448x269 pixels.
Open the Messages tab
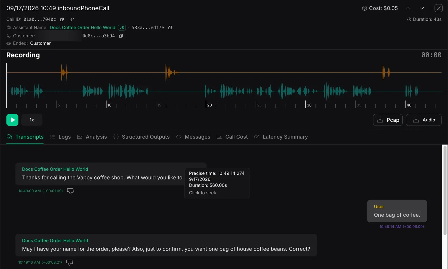point(193,137)
